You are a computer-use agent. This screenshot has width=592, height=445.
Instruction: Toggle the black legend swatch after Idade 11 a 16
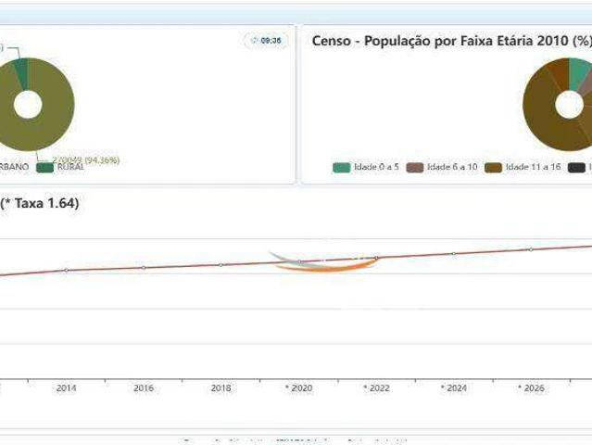coord(576,168)
